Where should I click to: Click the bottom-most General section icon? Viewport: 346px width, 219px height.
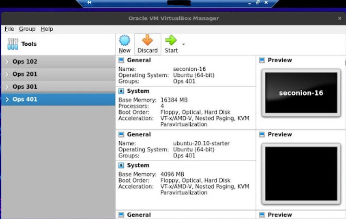[x=121, y=214]
